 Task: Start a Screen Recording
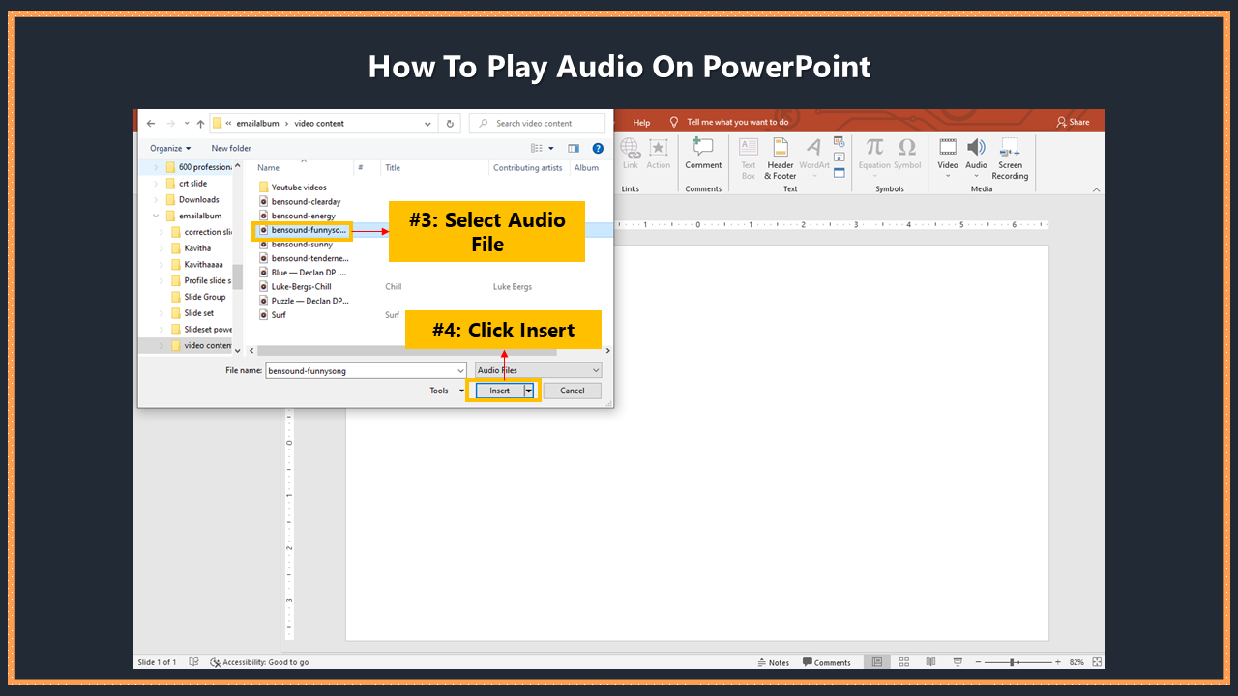pos(1010,159)
